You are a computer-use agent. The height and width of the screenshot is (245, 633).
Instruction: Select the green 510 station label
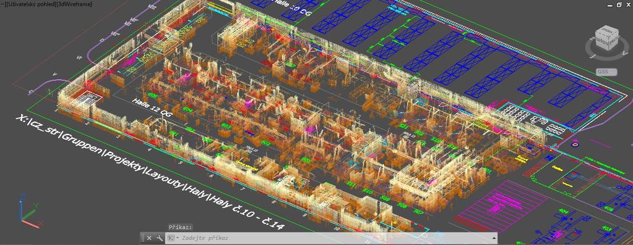tap(368, 191)
